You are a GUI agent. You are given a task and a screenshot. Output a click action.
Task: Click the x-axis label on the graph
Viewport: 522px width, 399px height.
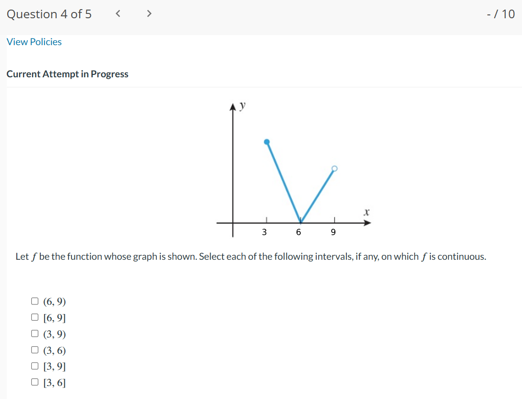click(x=367, y=212)
